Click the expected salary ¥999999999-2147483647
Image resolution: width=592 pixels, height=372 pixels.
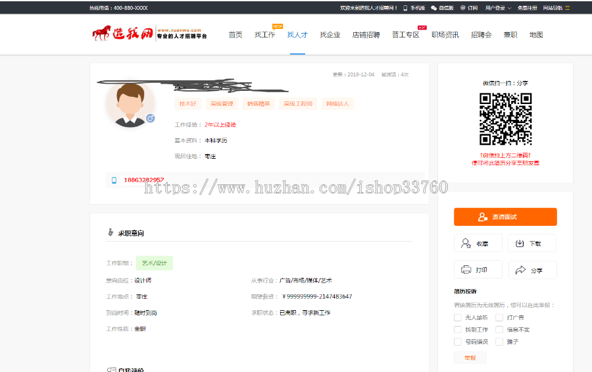[317, 296]
